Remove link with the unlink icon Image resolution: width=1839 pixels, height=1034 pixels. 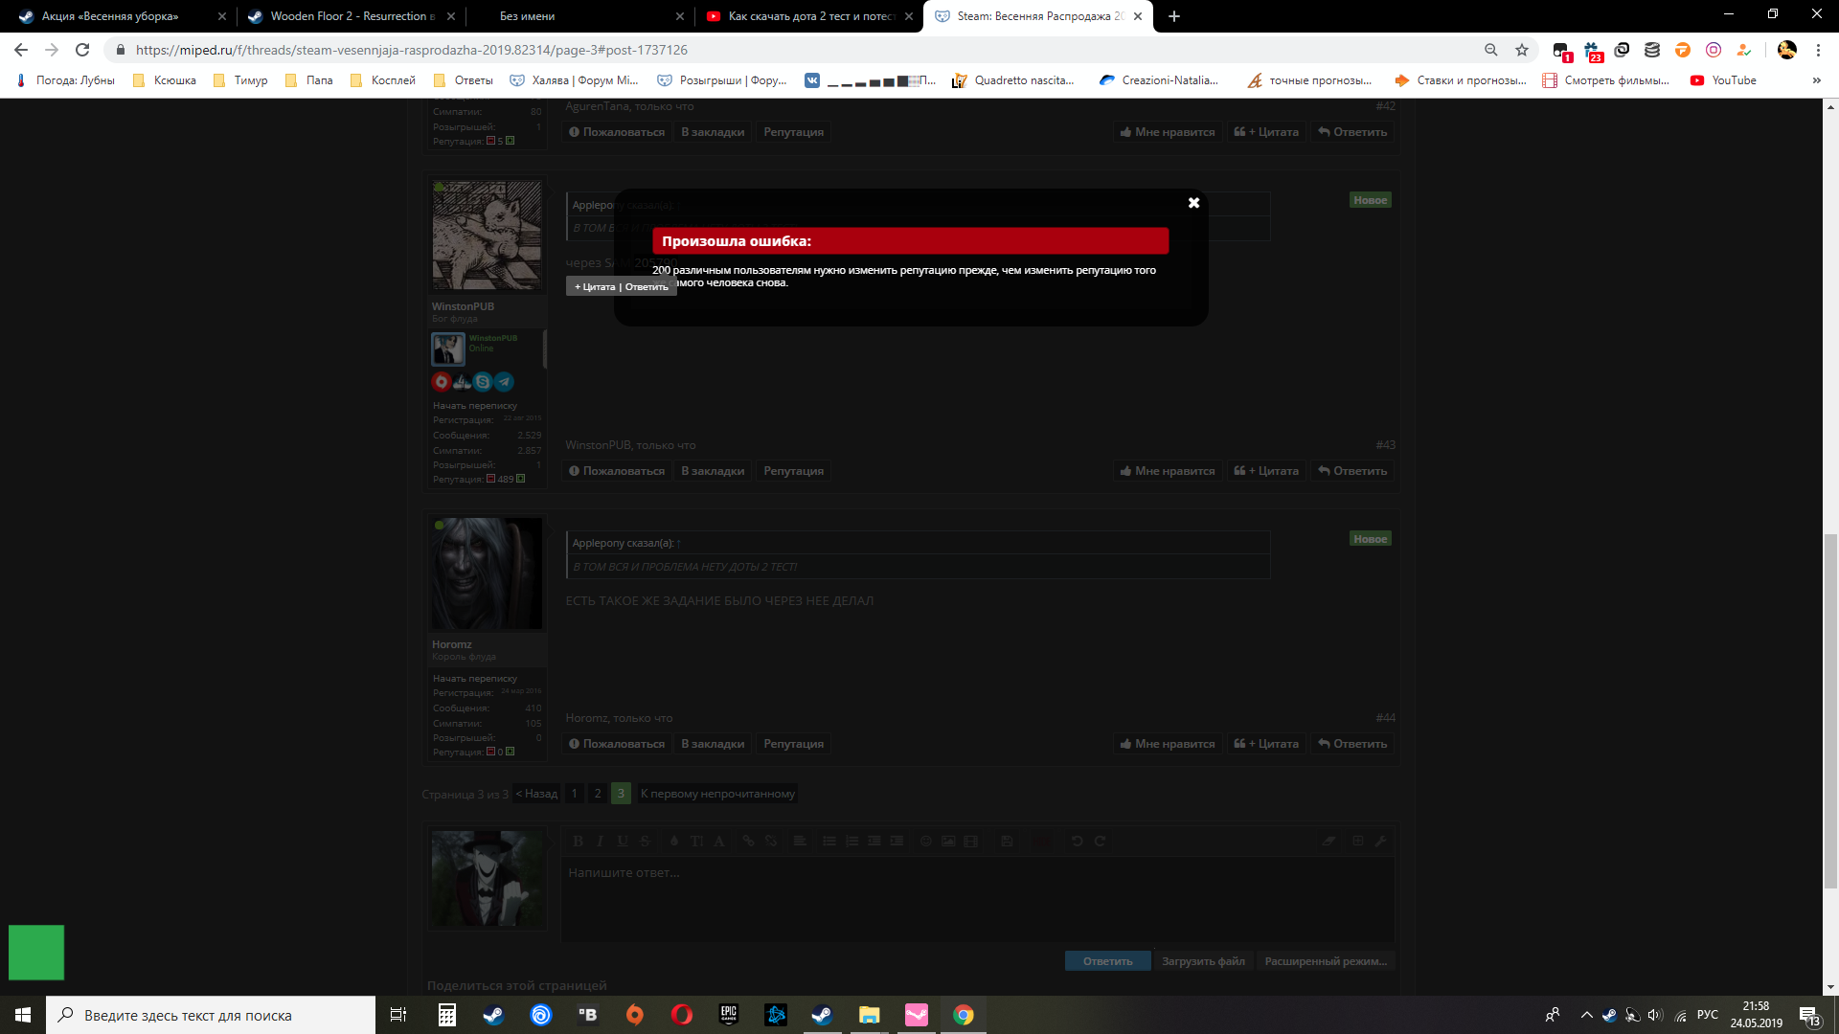(x=771, y=842)
